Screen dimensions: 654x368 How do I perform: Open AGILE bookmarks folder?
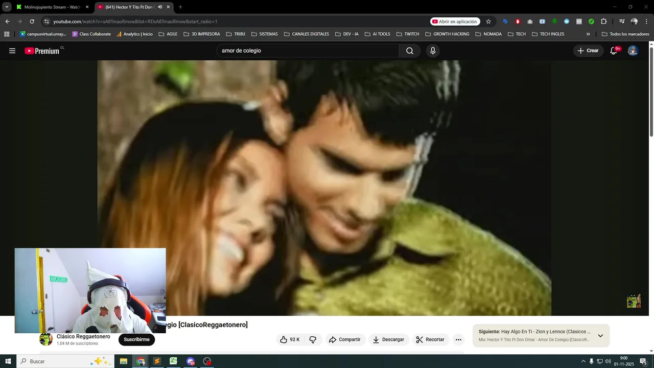pyautogui.click(x=168, y=34)
